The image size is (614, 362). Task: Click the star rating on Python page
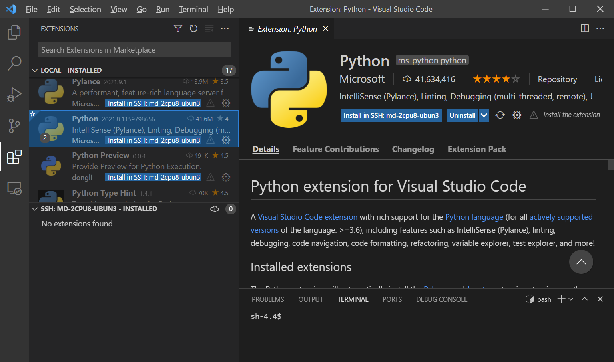496,79
